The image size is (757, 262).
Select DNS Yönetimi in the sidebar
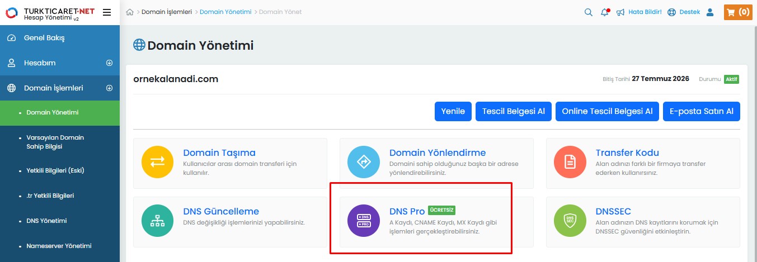46,221
